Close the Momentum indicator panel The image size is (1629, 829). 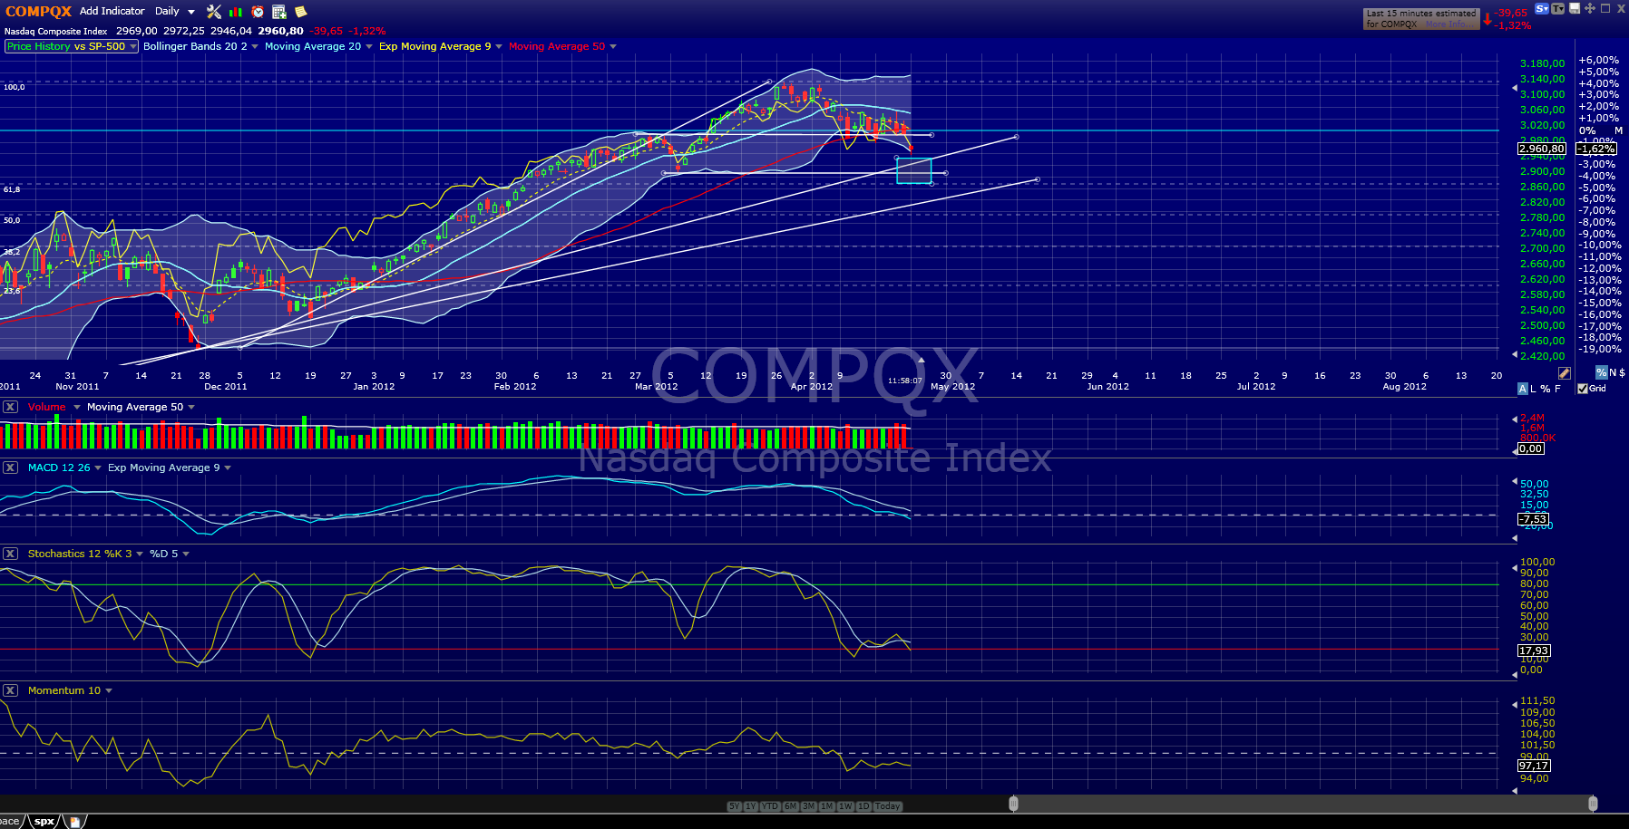pyautogui.click(x=10, y=690)
